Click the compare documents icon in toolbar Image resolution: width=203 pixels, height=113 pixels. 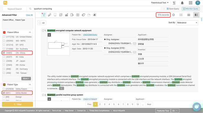[x=61, y=15]
